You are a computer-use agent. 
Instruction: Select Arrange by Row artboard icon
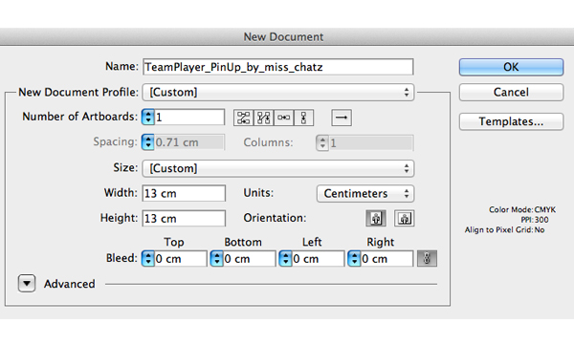[284, 118]
